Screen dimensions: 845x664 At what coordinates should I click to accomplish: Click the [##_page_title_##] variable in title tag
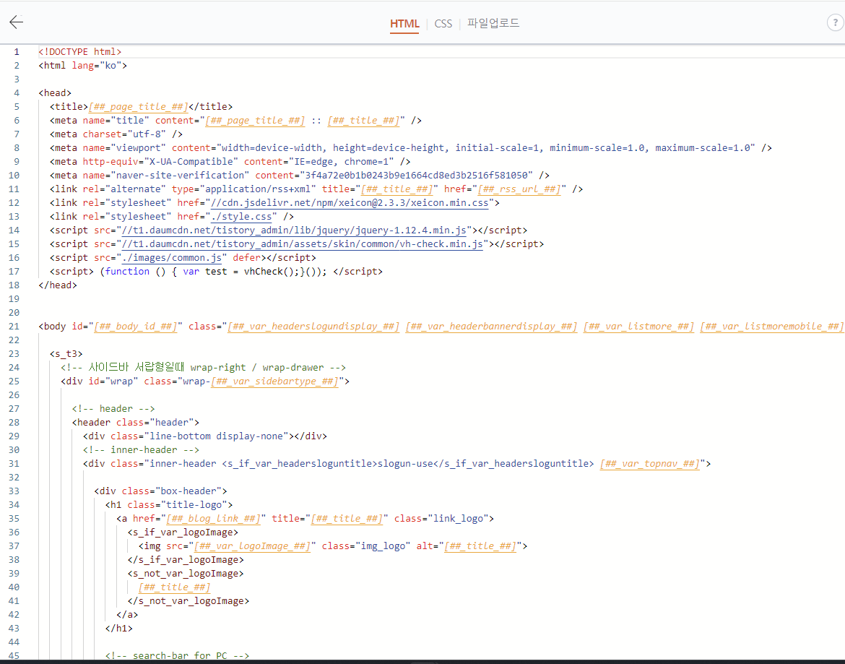(x=138, y=107)
